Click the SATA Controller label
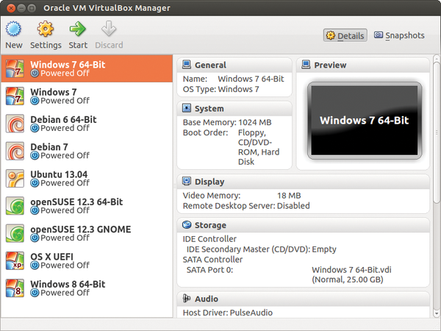Screen dimensions: 441x331 point(212,259)
